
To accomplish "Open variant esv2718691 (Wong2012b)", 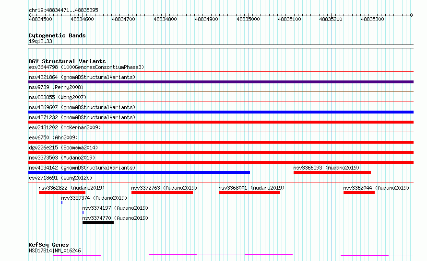I will 60,178.
